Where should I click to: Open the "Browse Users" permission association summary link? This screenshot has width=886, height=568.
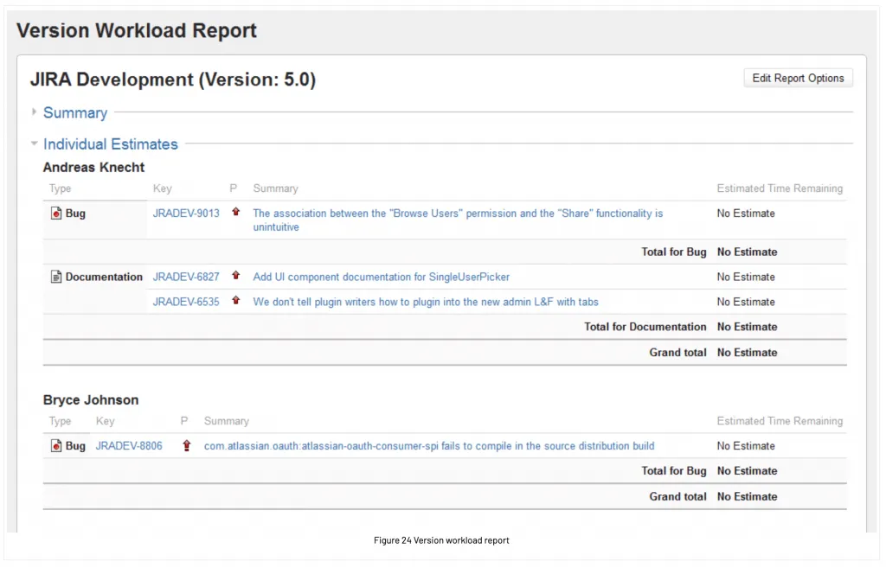[x=458, y=220]
